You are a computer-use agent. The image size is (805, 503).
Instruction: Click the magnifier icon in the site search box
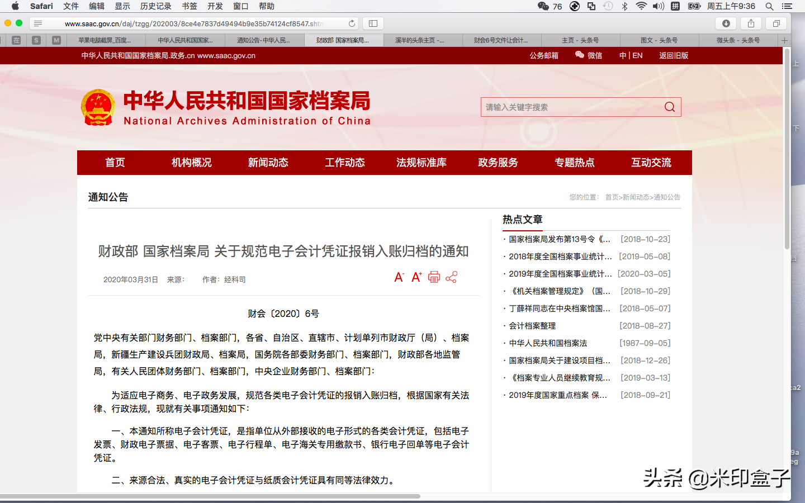(x=669, y=106)
